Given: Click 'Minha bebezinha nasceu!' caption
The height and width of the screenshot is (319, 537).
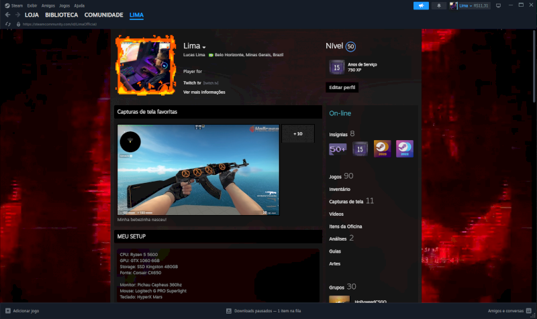Looking at the screenshot, I should pyautogui.click(x=142, y=220).
